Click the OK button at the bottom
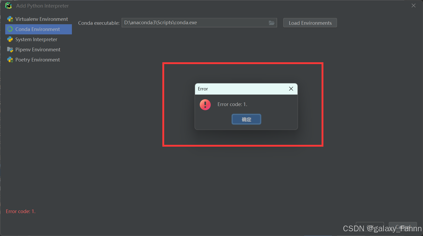This screenshot has height=236, width=423. click(x=370, y=227)
